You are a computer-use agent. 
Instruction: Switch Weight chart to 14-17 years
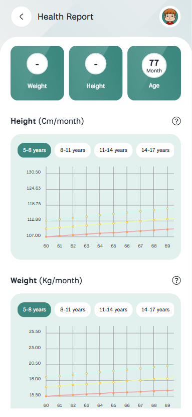[155, 309]
